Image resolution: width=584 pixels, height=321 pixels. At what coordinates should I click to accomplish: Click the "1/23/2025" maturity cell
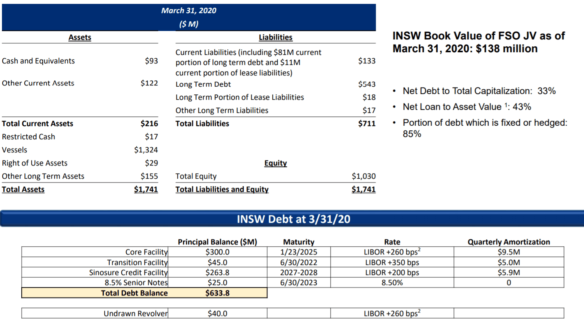click(x=299, y=252)
